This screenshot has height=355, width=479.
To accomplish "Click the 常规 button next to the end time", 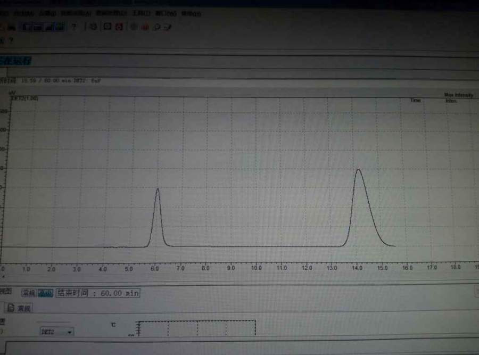I will pyautogui.click(x=29, y=293).
